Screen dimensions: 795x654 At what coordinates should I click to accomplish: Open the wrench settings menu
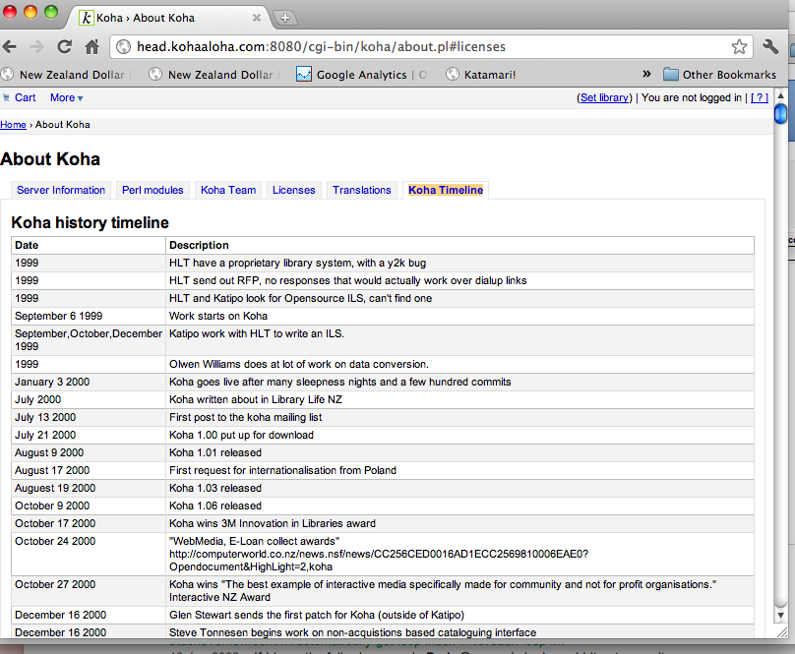(x=770, y=46)
